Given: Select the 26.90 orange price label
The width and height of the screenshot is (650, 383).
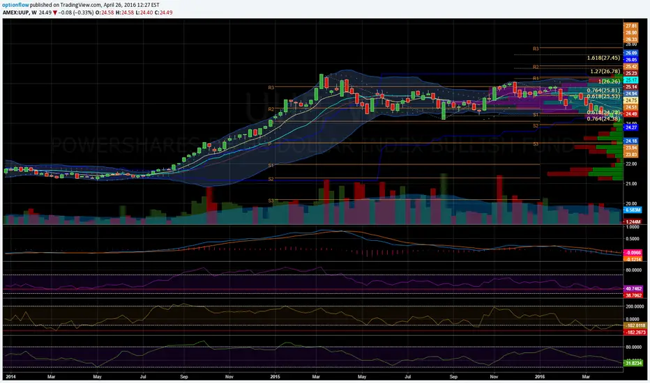Looking at the screenshot, I should (x=631, y=33).
